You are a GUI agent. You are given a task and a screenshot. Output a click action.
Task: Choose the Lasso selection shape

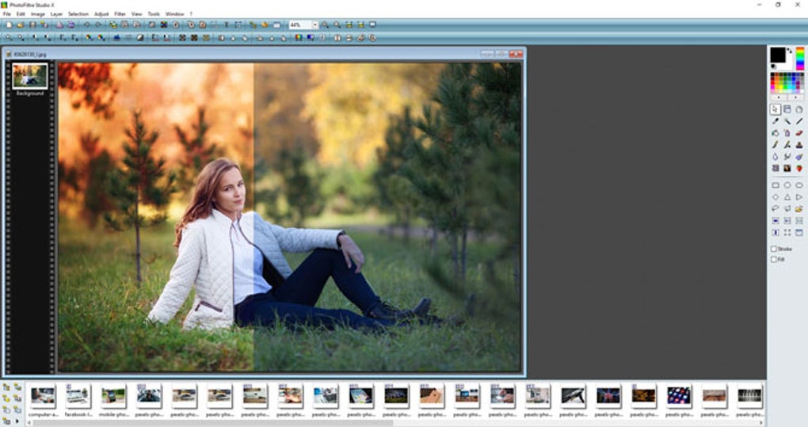coord(776,208)
